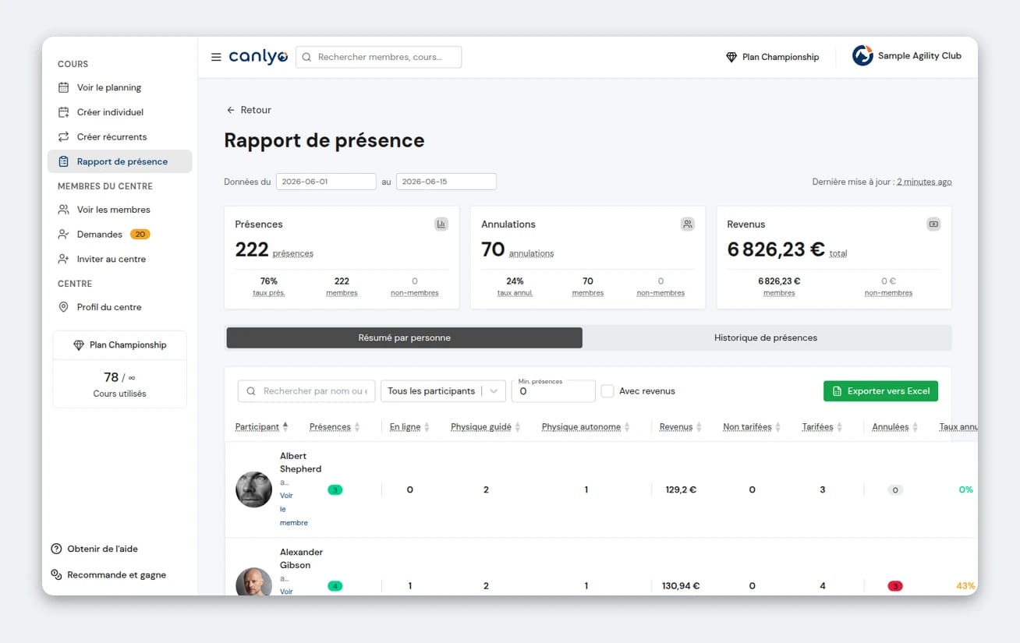Screen dimensions: 1020x643
Task: Click the magnifier icon in participant search
Action: click(x=251, y=391)
